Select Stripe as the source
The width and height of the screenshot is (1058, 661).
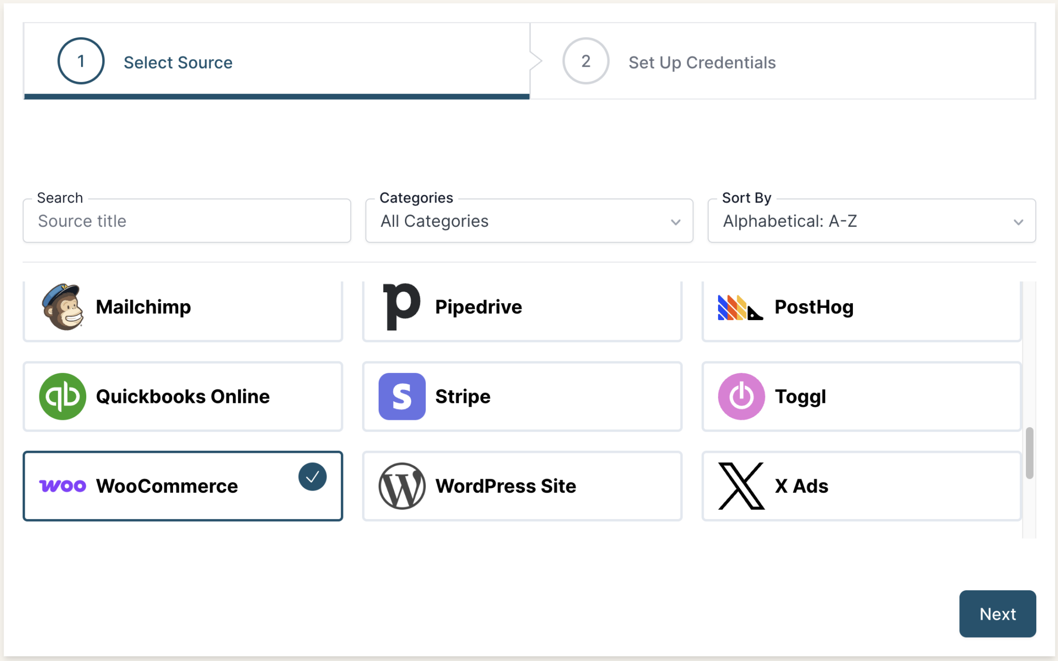[522, 397]
